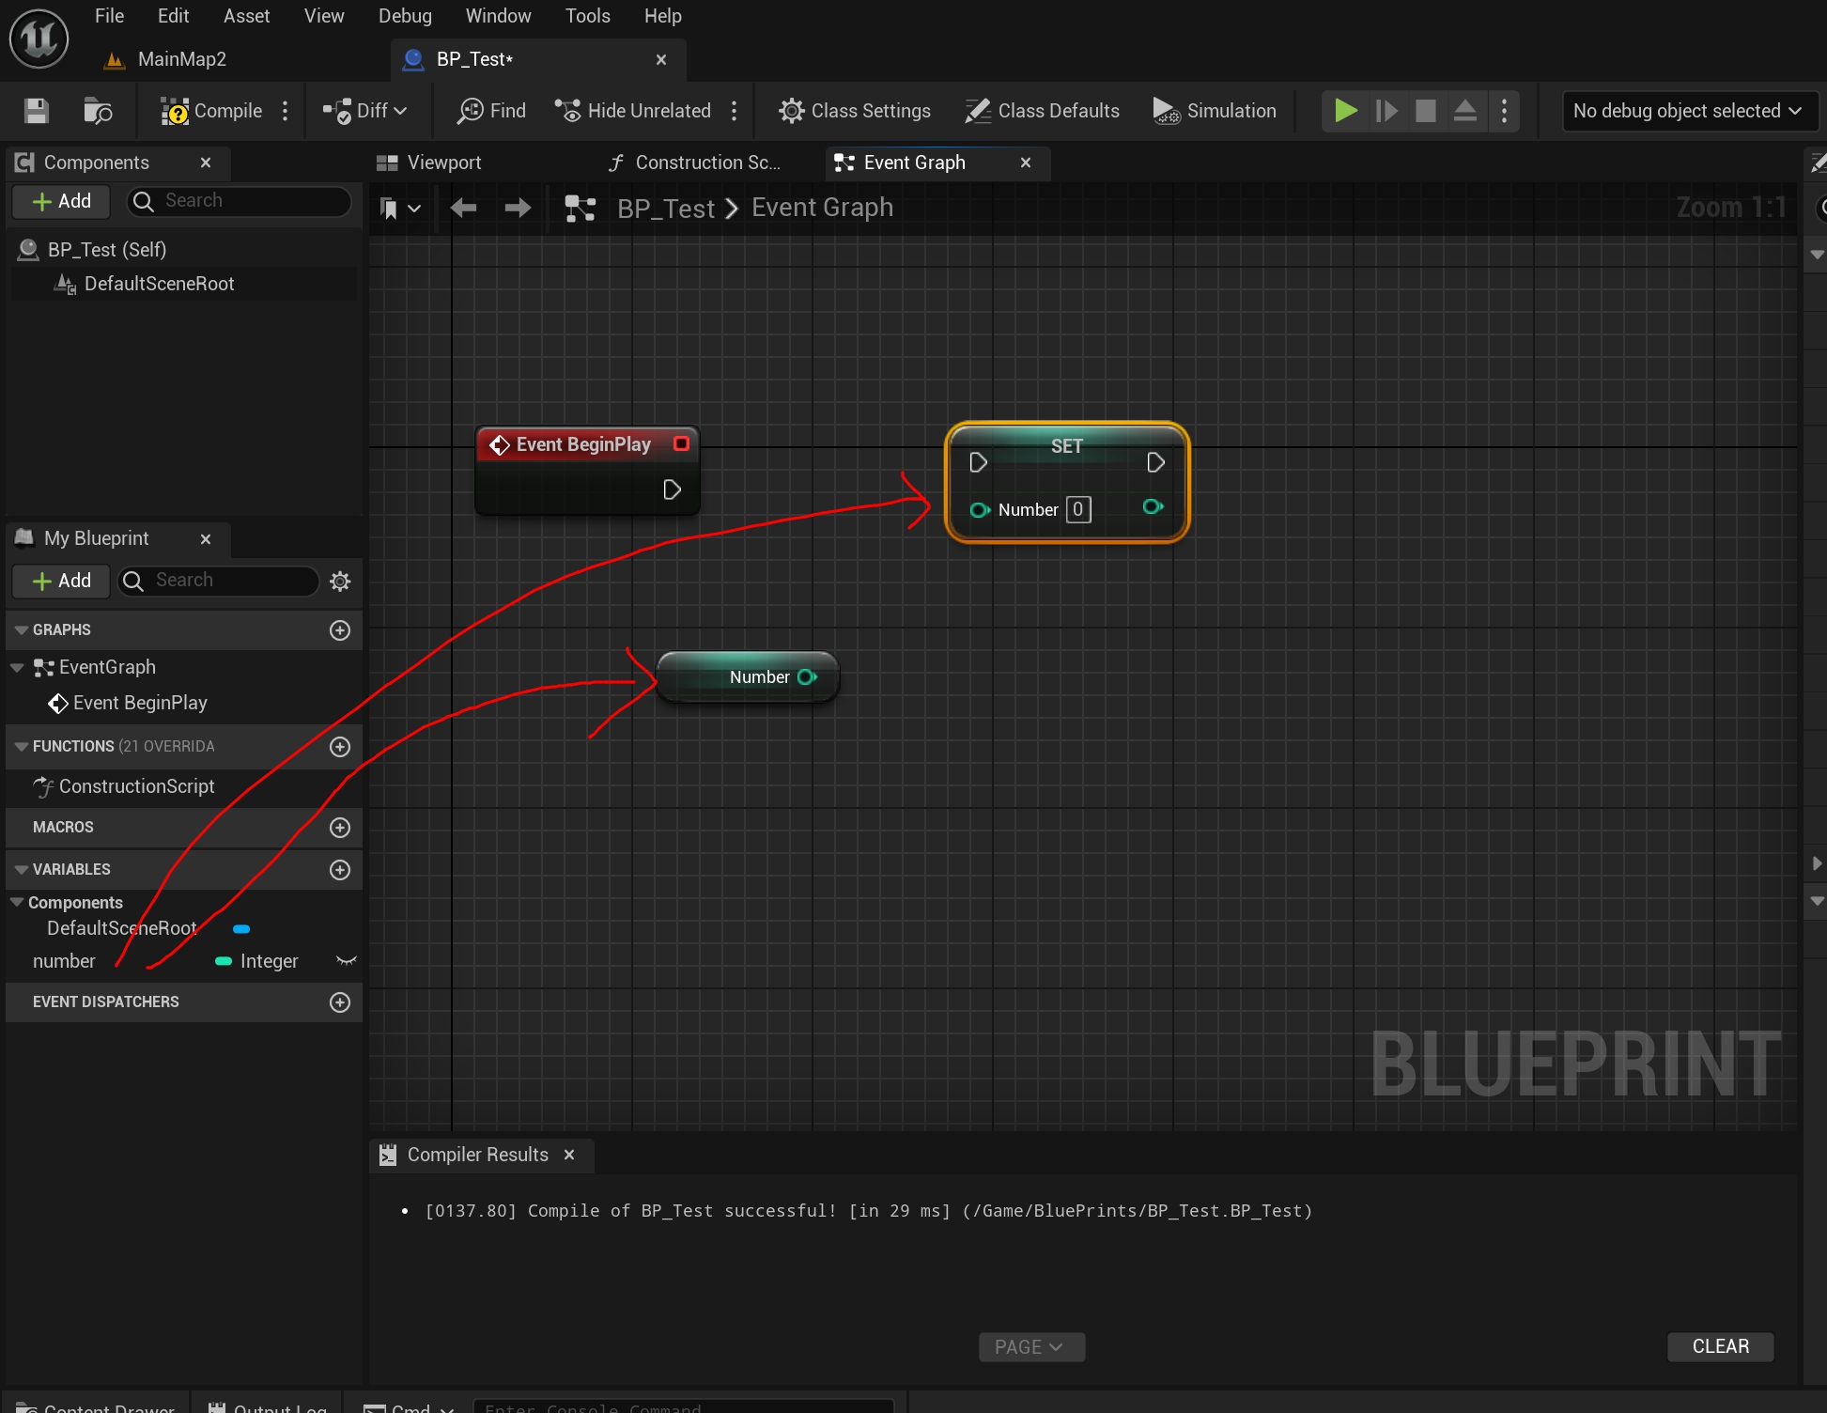Image resolution: width=1827 pixels, height=1413 pixels.
Task: Open the Asset menu
Action: click(246, 16)
